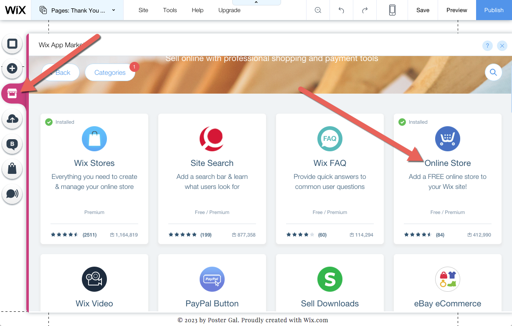Open the Add elements plus icon

coord(12,69)
